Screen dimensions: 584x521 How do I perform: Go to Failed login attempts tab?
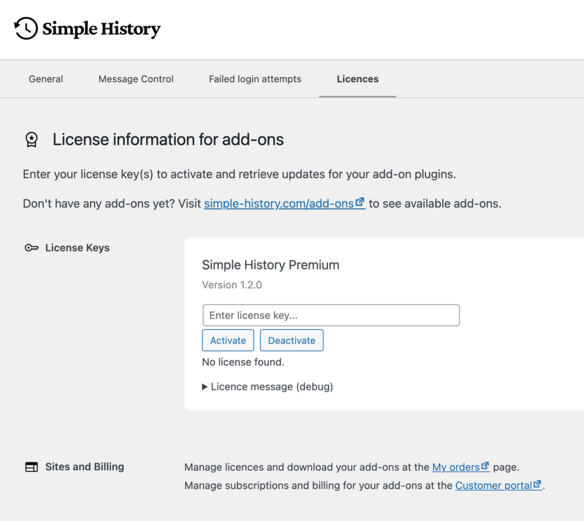tap(255, 79)
